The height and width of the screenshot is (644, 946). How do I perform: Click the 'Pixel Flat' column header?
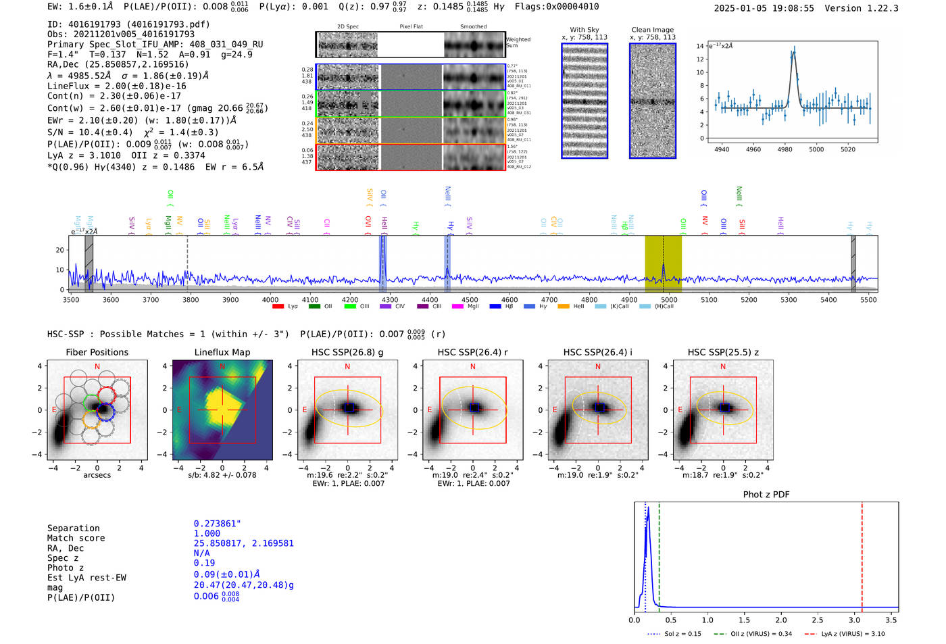(411, 27)
